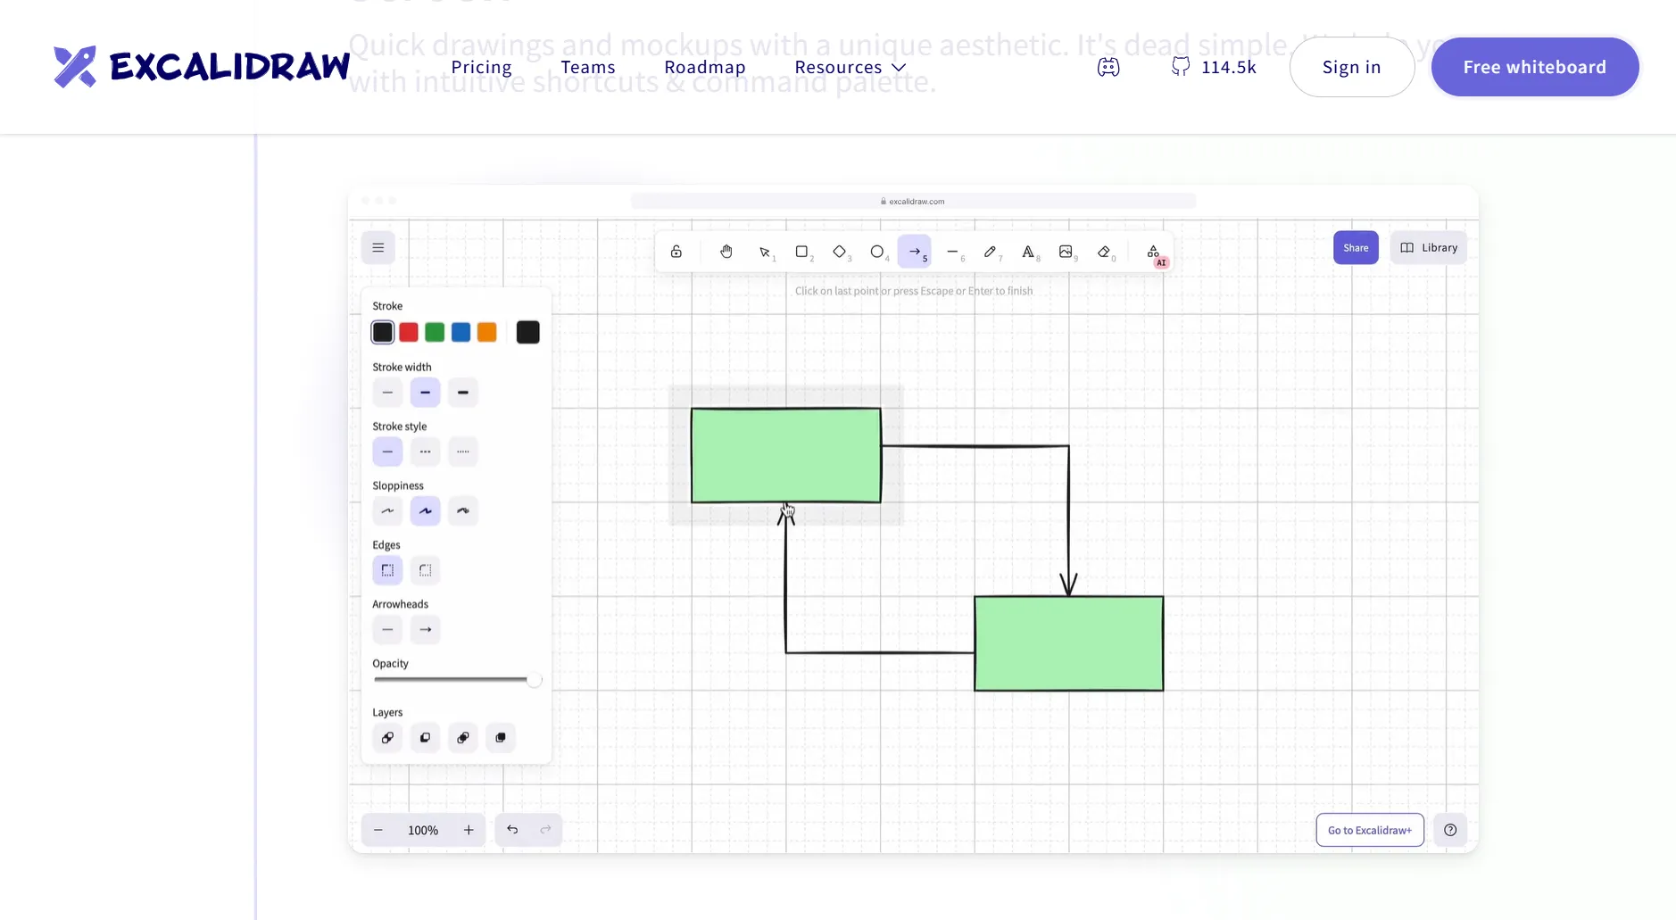
Task: Select the Eraser tool
Action: click(1104, 252)
